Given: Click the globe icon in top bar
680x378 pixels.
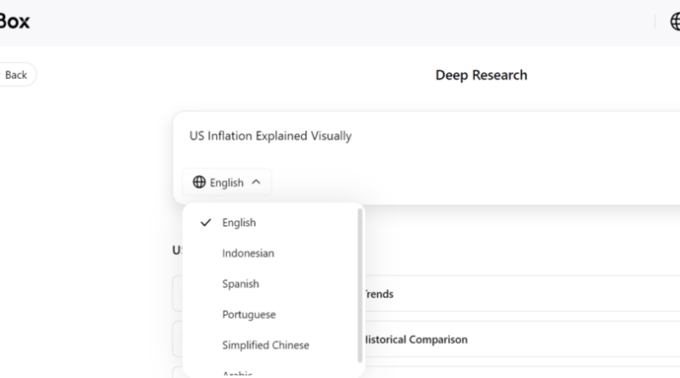Looking at the screenshot, I should click(x=675, y=21).
